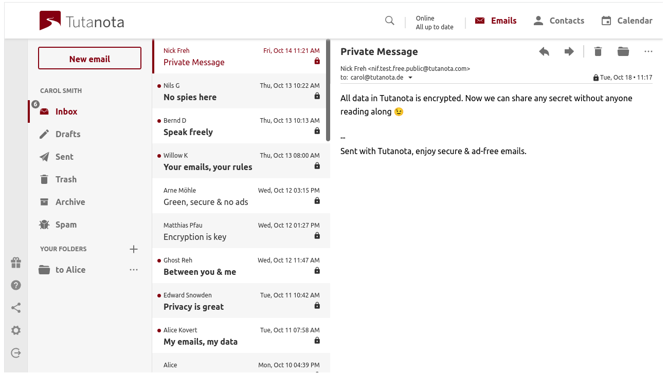The height and width of the screenshot is (375, 667).
Task: Click the Contacts person icon
Action: (x=538, y=21)
